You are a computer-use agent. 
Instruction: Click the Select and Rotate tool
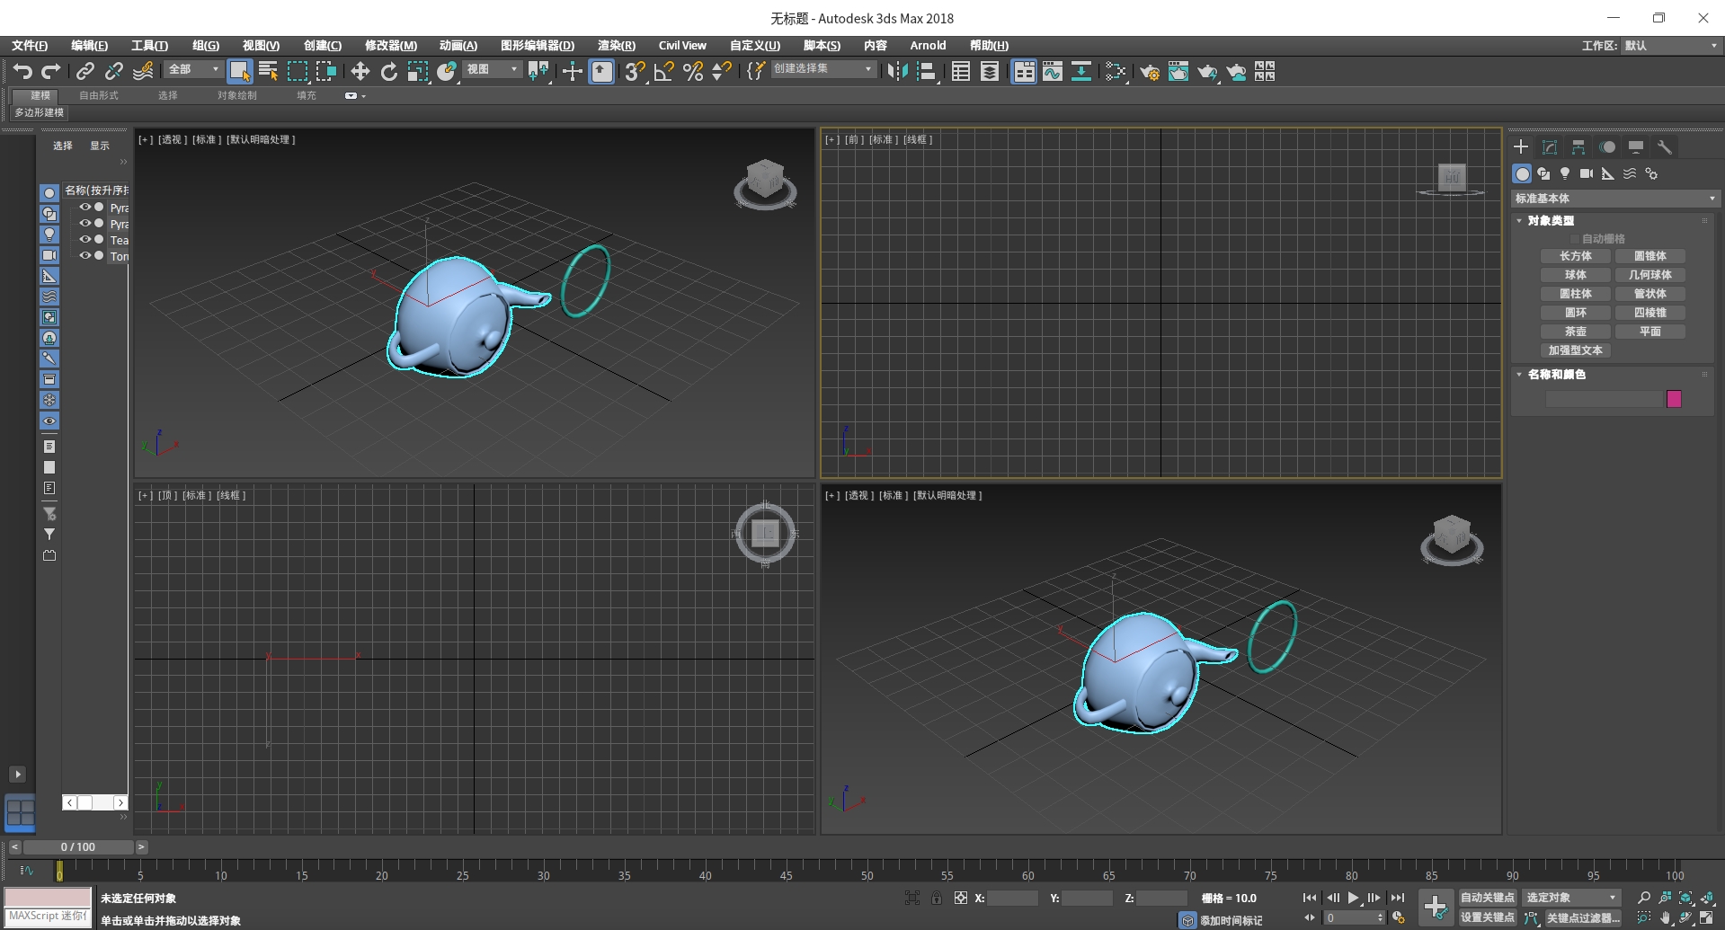click(388, 72)
